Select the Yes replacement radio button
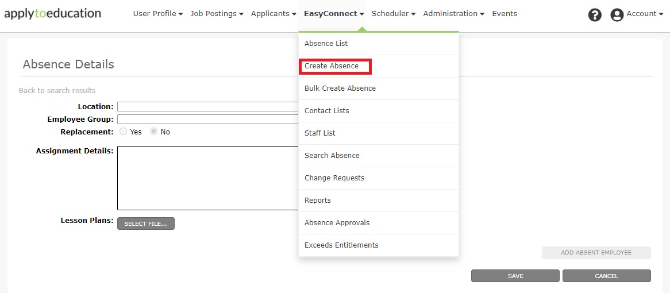 coord(124,132)
